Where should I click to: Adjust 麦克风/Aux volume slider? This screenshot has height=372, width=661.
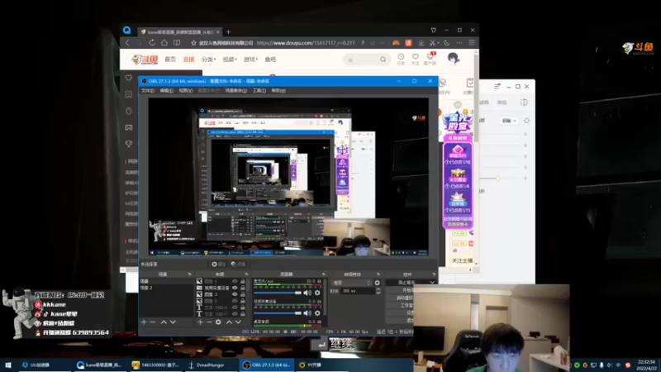click(278, 293)
